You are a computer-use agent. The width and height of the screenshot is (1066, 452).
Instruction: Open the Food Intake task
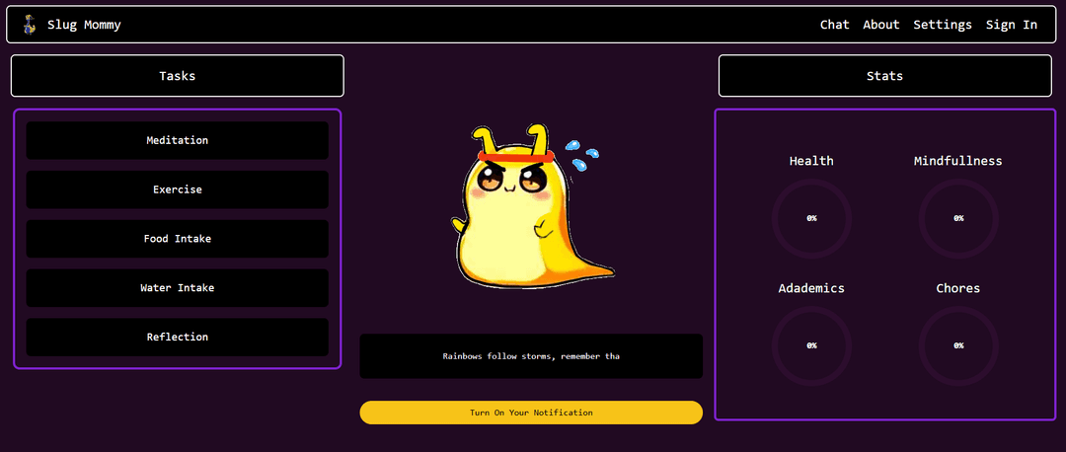tap(178, 239)
